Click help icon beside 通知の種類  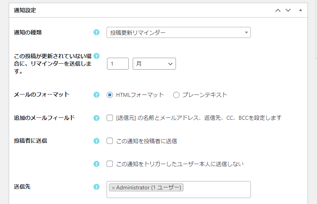click(x=96, y=32)
